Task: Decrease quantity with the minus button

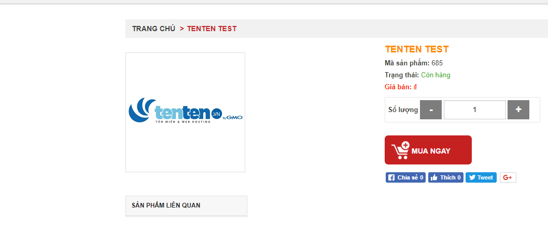Action: (430, 110)
